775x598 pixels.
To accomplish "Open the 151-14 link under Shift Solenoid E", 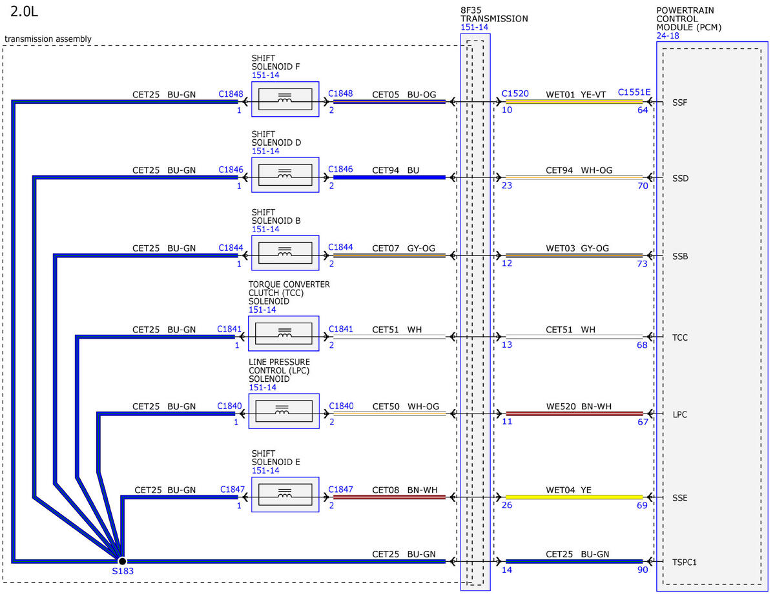I will [265, 471].
